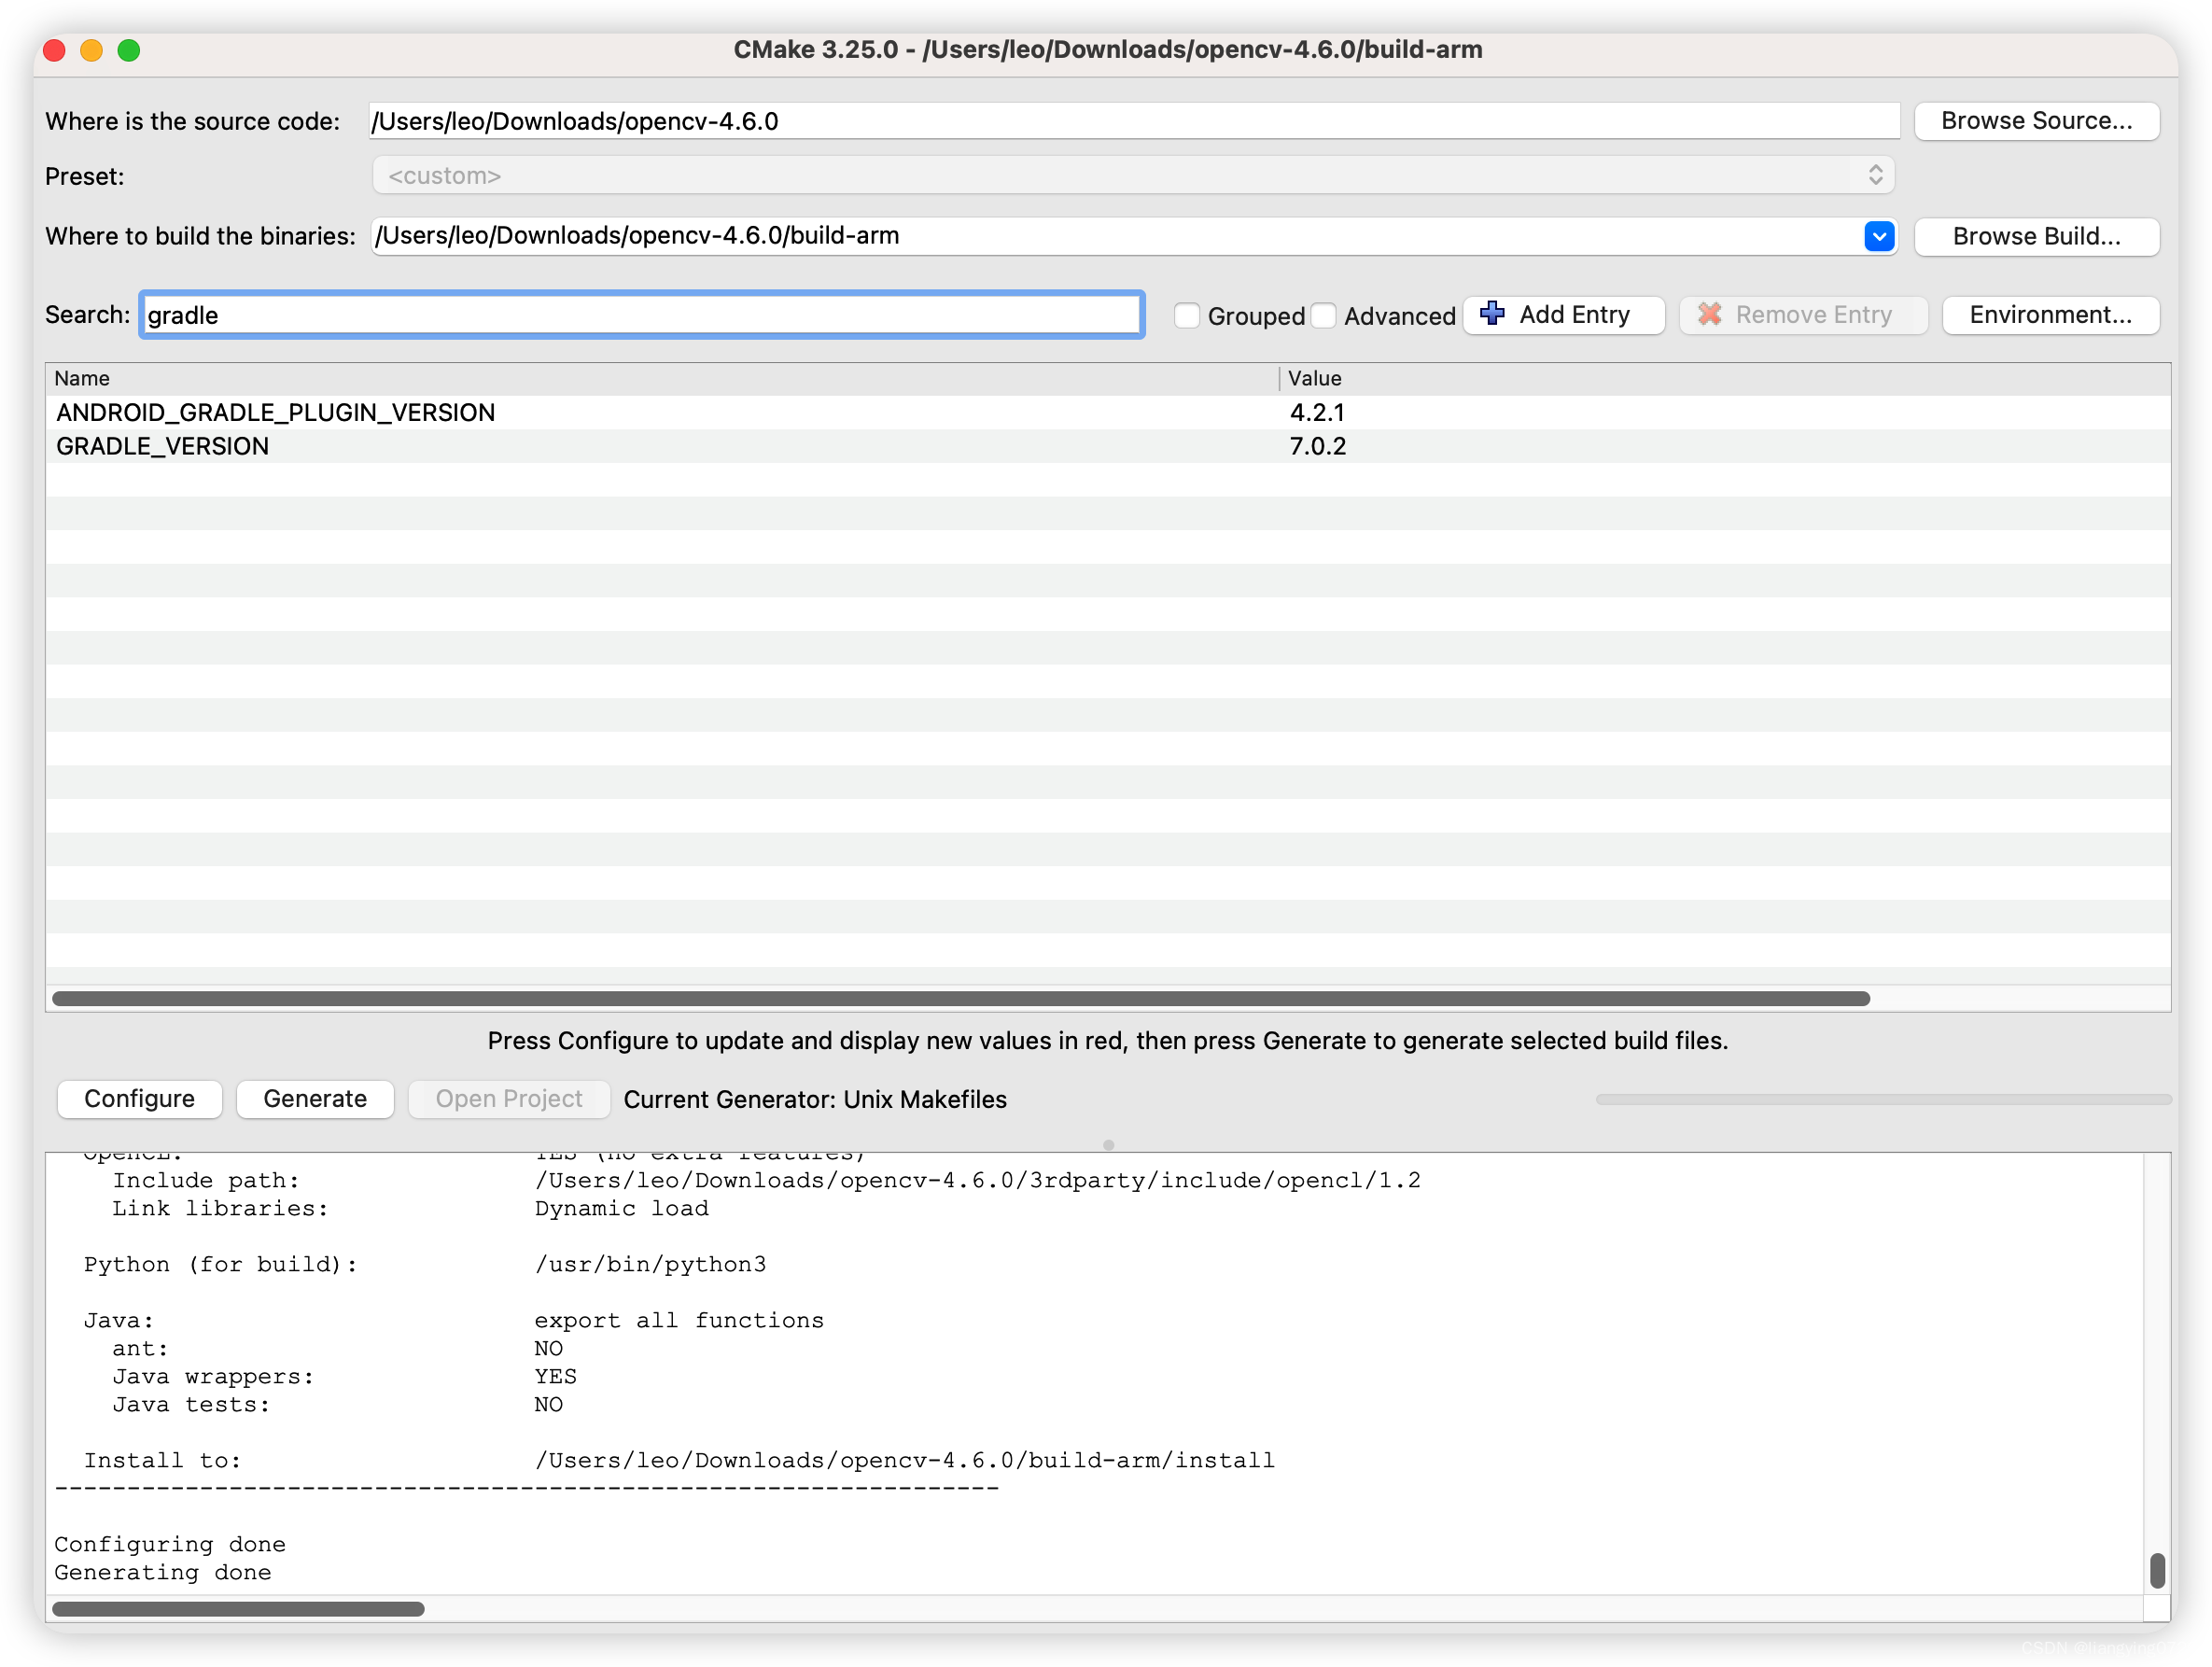The height and width of the screenshot is (1667, 2212).
Task: Click the Preset dropdown stepper arrows
Action: coord(1875,176)
